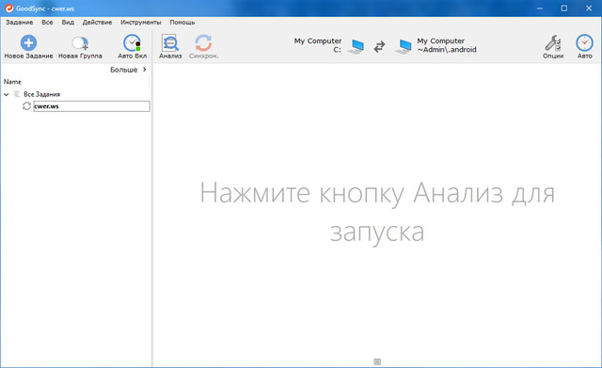
Task: Open the Все menu
Action: click(x=47, y=23)
